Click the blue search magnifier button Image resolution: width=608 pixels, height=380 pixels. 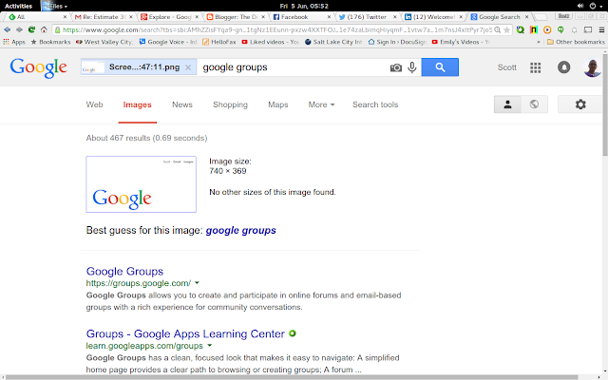440,67
